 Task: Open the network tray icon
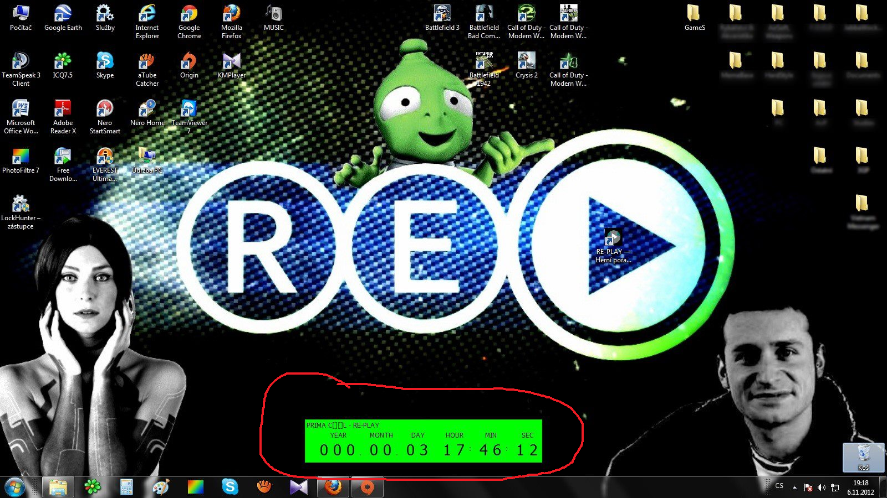click(x=835, y=487)
